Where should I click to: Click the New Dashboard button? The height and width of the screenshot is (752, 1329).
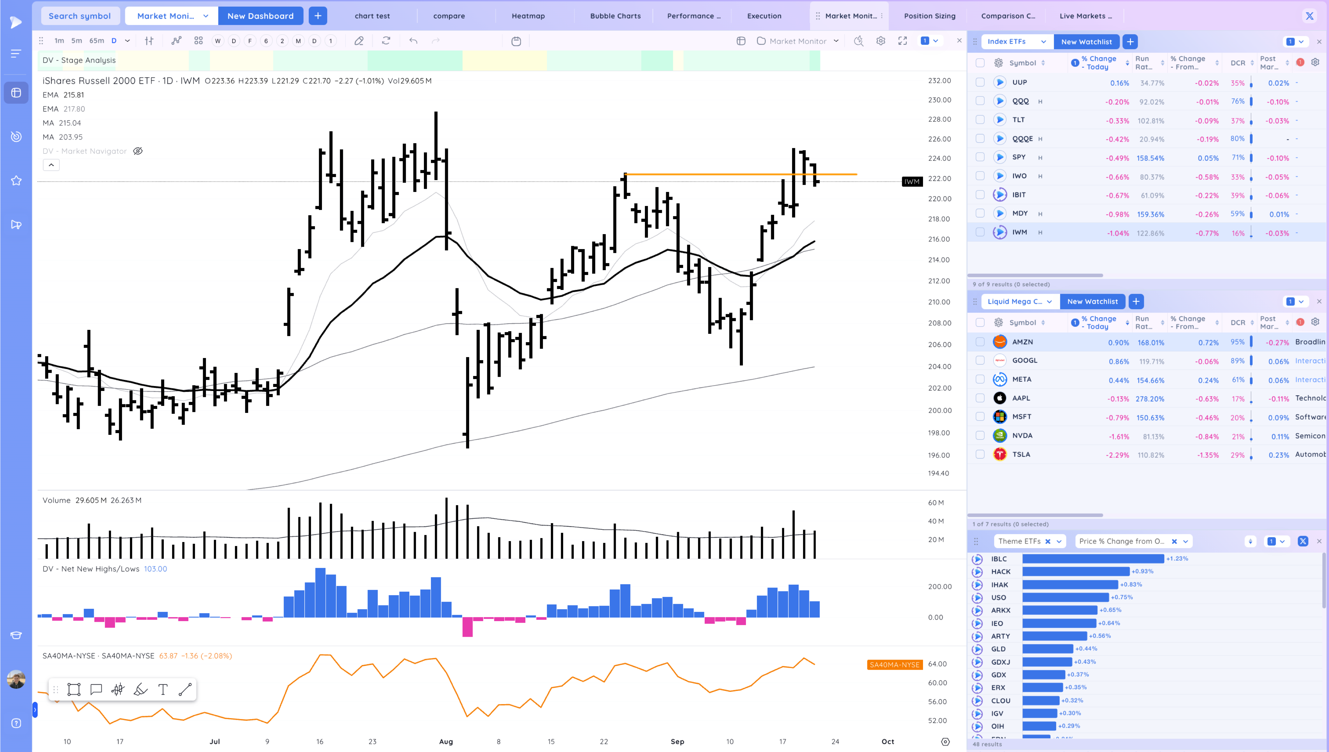point(260,16)
